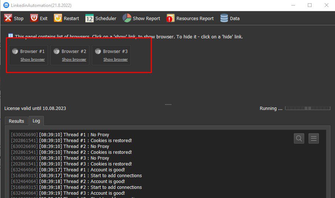The height and width of the screenshot is (198, 335).
Task: Click the Browser #1 Chrome icon
Action: [x=15, y=52]
